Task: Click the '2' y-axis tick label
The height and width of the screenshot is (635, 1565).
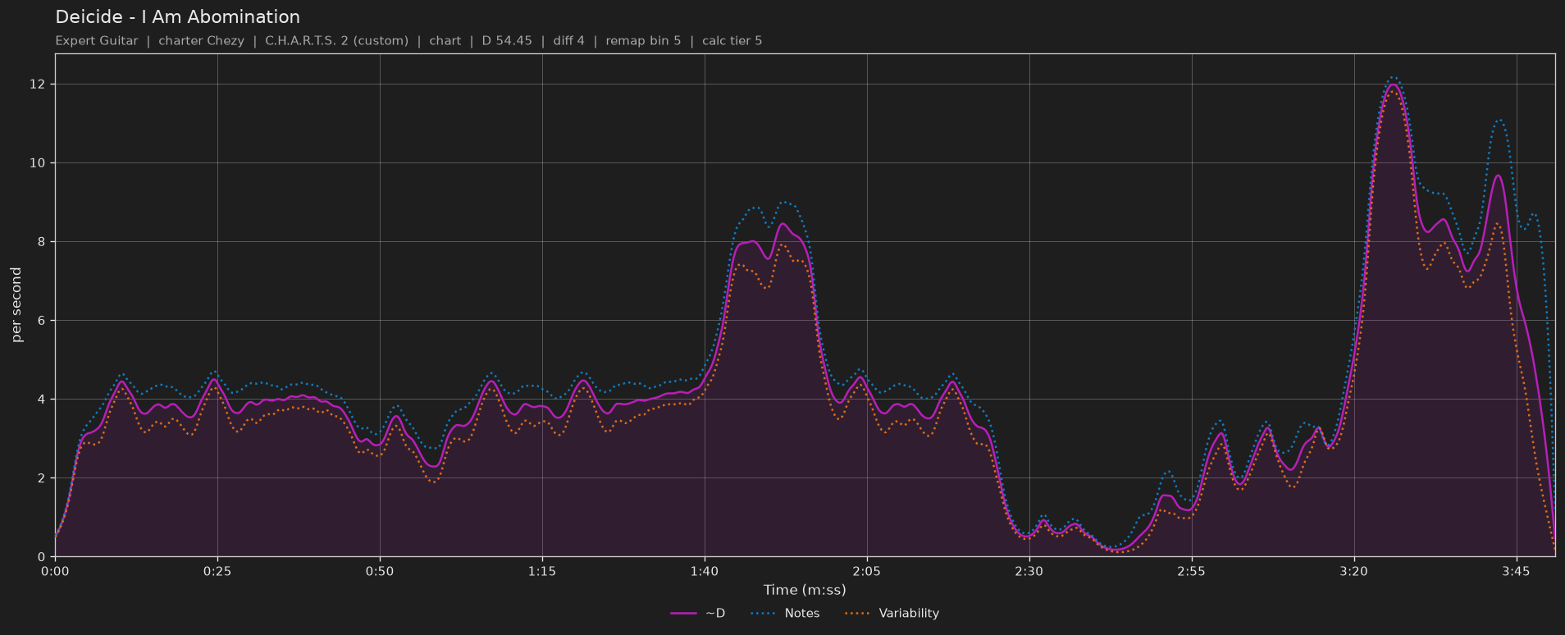Action: [42, 478]
